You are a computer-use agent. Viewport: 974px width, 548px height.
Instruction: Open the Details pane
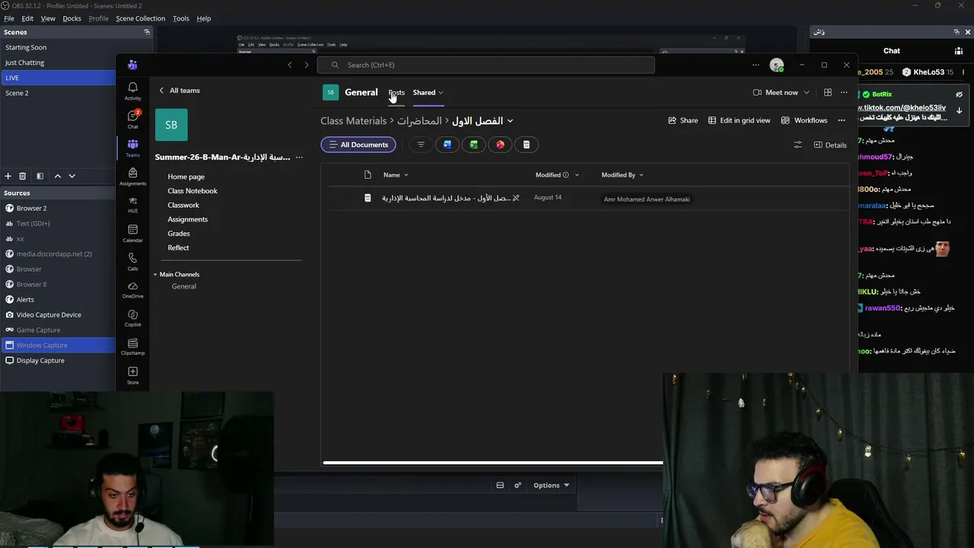830,145
